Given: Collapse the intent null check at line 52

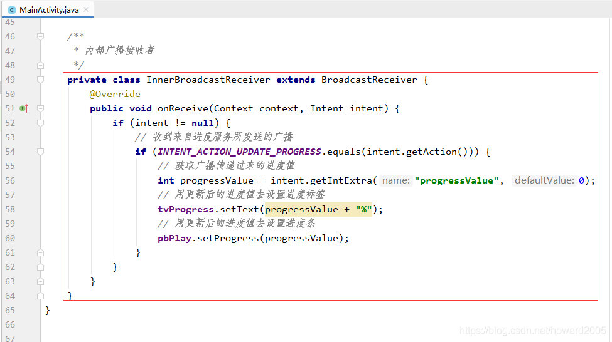Looking at the screenshot, I should pyautogui.click(x=40, y=123).
